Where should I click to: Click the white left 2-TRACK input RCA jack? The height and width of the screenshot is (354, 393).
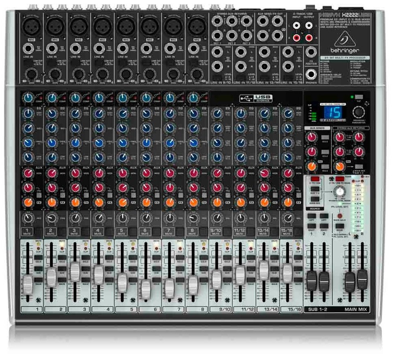[297, 25]
